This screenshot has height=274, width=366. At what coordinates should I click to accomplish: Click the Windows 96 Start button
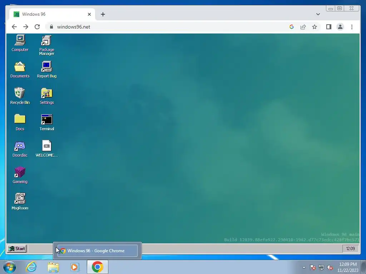pos(17,249)
